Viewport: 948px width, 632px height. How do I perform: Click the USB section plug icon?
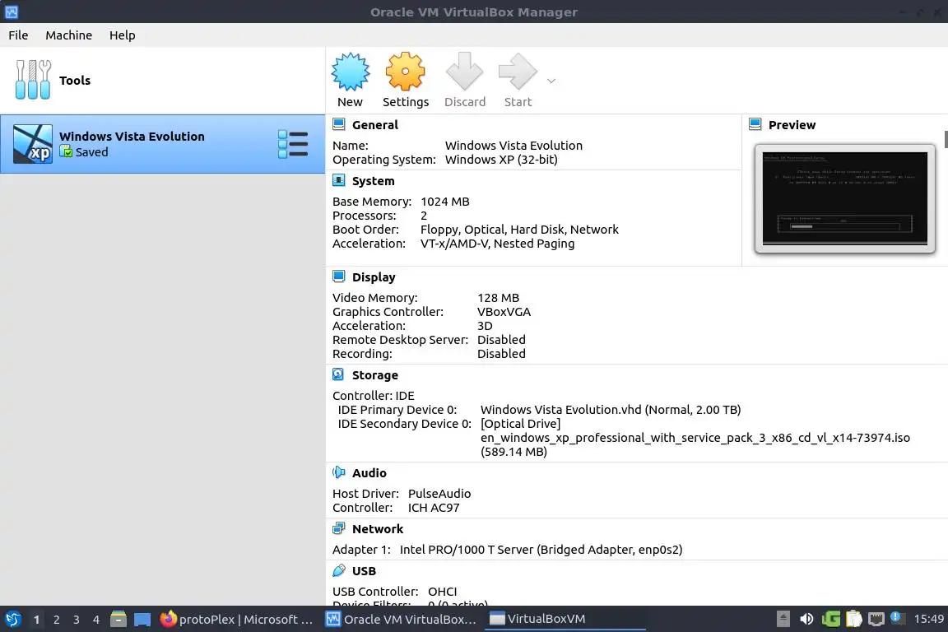pos(338,571)
